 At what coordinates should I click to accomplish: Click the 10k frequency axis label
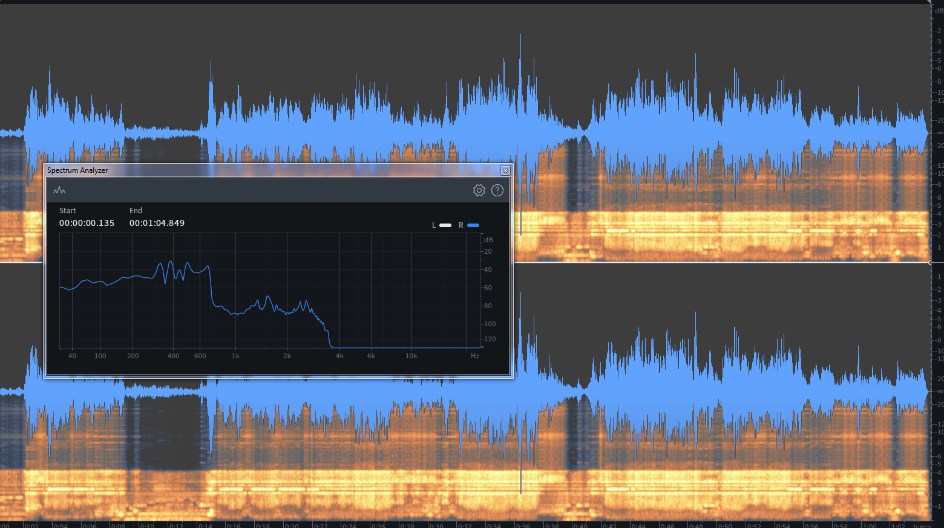411,356
